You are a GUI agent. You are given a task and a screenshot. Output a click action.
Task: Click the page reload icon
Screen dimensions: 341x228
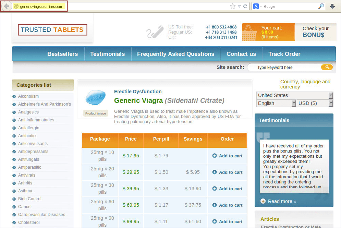[245, 6]
